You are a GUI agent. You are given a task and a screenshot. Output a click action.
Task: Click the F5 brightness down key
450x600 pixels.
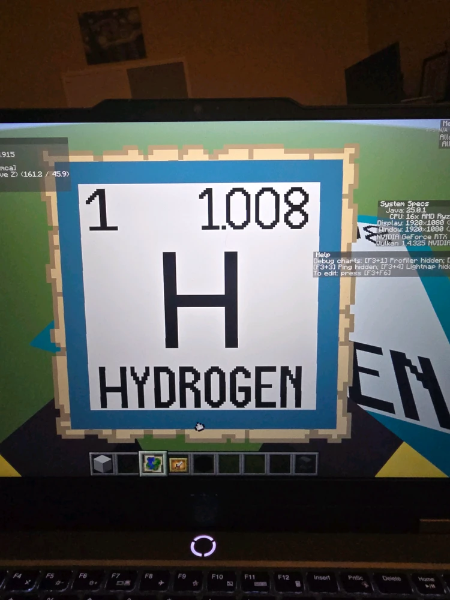point(55,580)
